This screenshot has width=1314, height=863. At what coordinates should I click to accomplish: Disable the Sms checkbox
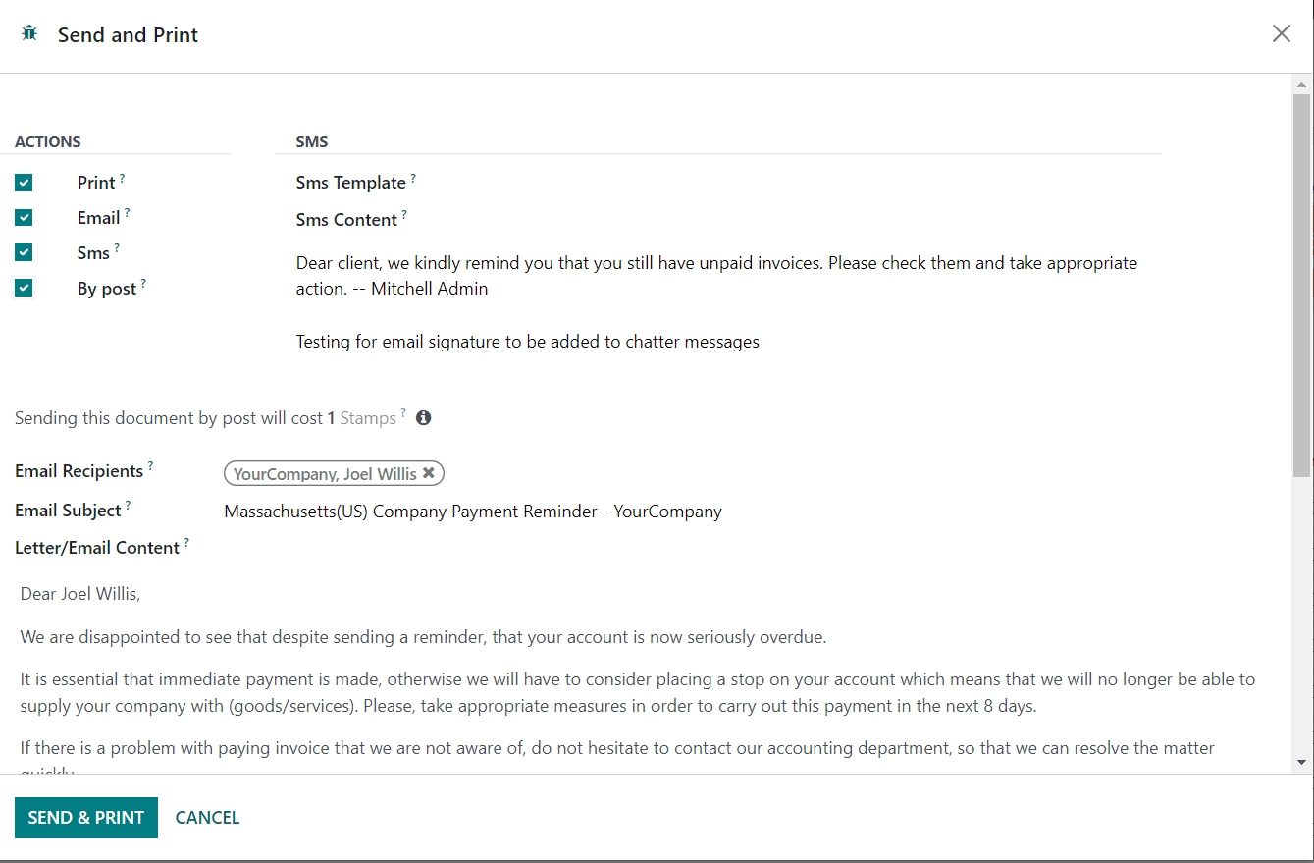(24, 252)
